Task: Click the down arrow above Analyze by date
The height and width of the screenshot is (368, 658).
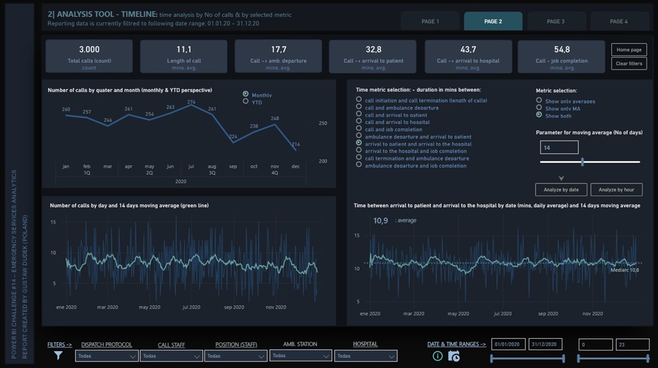Action: [561, 179]
